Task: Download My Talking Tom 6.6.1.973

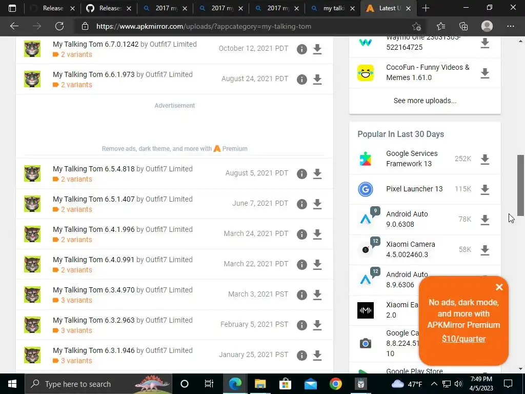Action: tap(317, 80)
